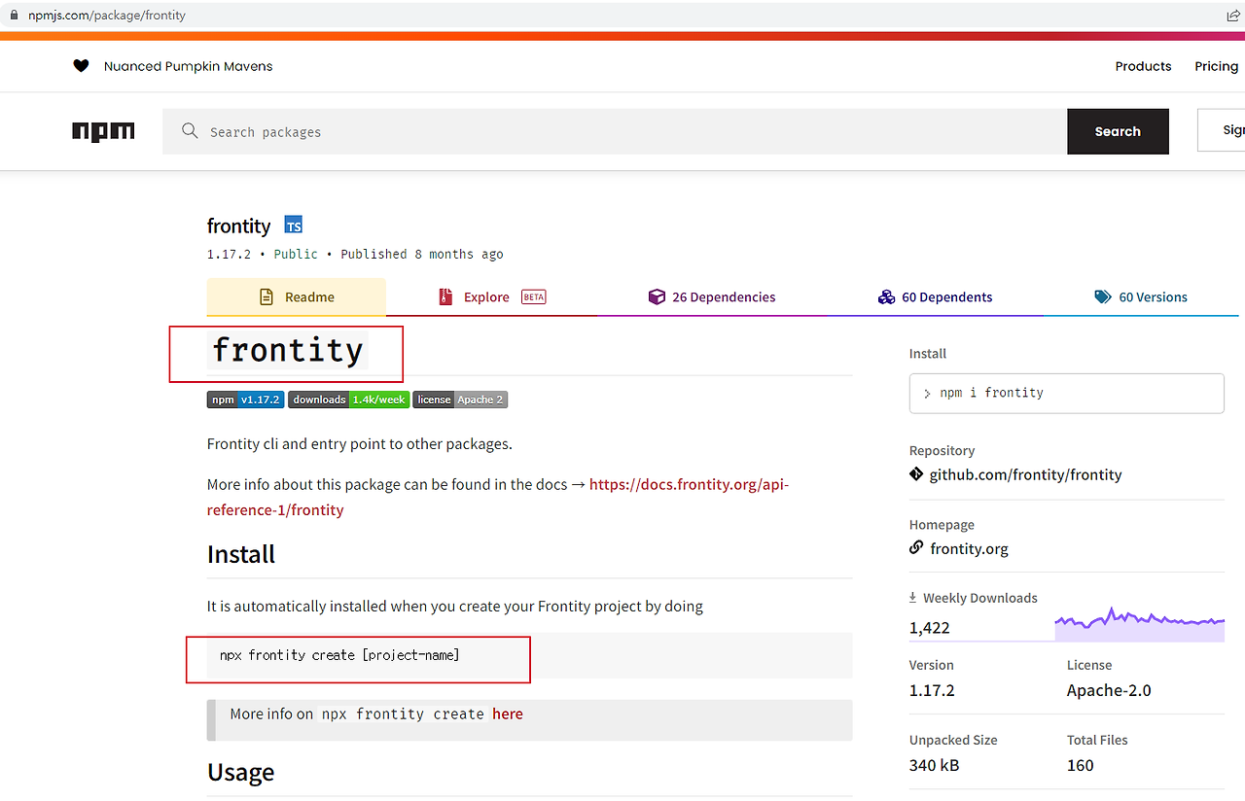1245x801 pixels.
Task: Switch to the Readme tab
Action: click(297, 297)
